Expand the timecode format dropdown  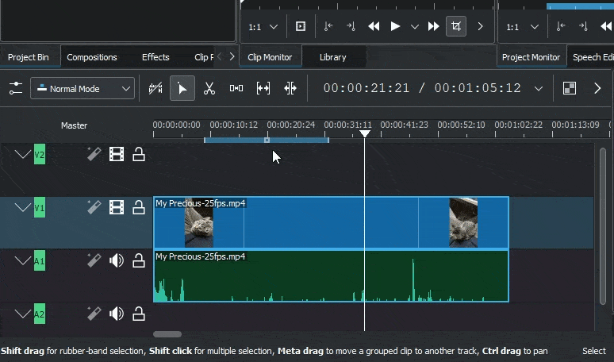point(539,88)
